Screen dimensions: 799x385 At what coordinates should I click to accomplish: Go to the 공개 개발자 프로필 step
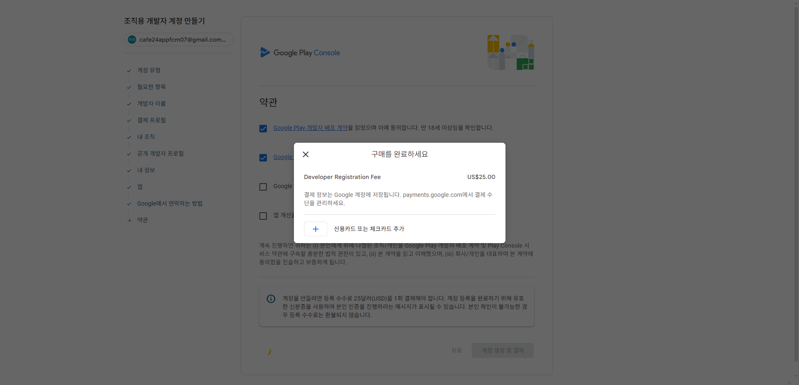(160, 154)
